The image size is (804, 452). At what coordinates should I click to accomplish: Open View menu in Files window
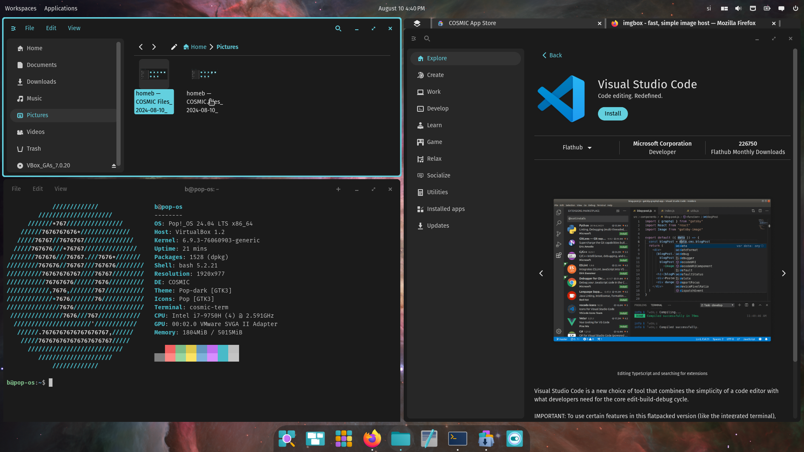(74, 28)
